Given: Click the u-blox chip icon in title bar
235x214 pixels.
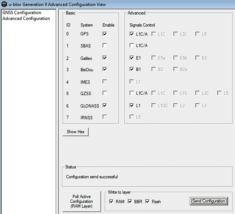Looking at the screenshot, I should tap(4, 4).
